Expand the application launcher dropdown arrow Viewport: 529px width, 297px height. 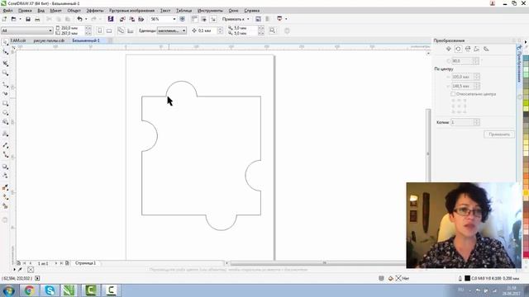[x=286, y=19]
